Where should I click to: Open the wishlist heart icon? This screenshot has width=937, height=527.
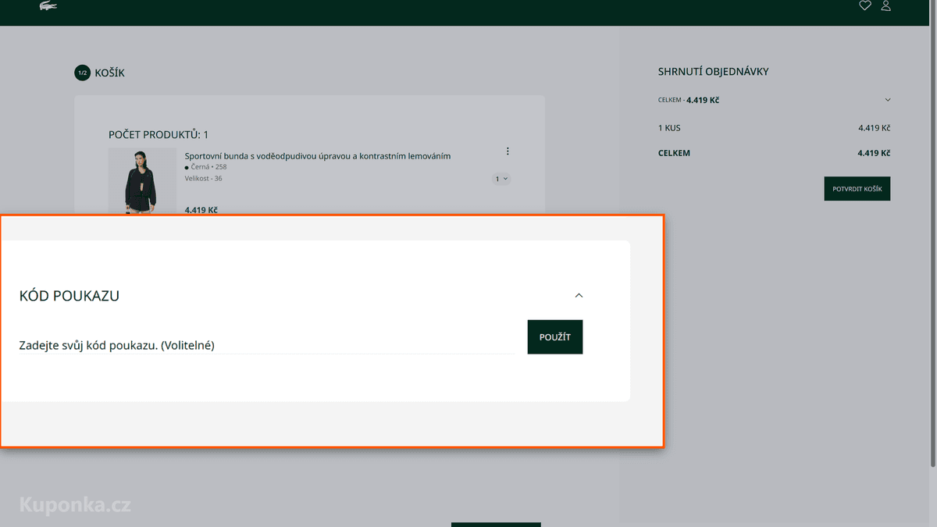coord(865,5)
